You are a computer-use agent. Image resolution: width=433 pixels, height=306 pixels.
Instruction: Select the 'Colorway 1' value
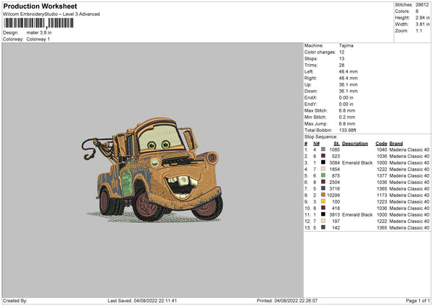click(x=38, y=39)
